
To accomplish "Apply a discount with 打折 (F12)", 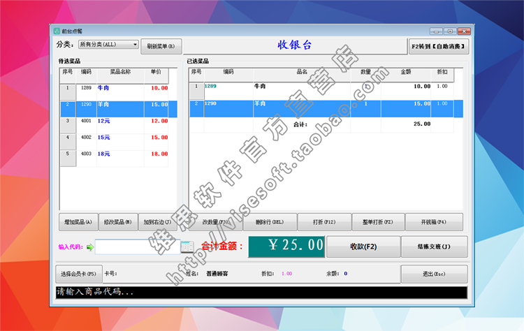I will (323, 222).
